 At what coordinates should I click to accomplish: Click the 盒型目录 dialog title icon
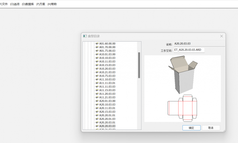click(x=85, y=36)
